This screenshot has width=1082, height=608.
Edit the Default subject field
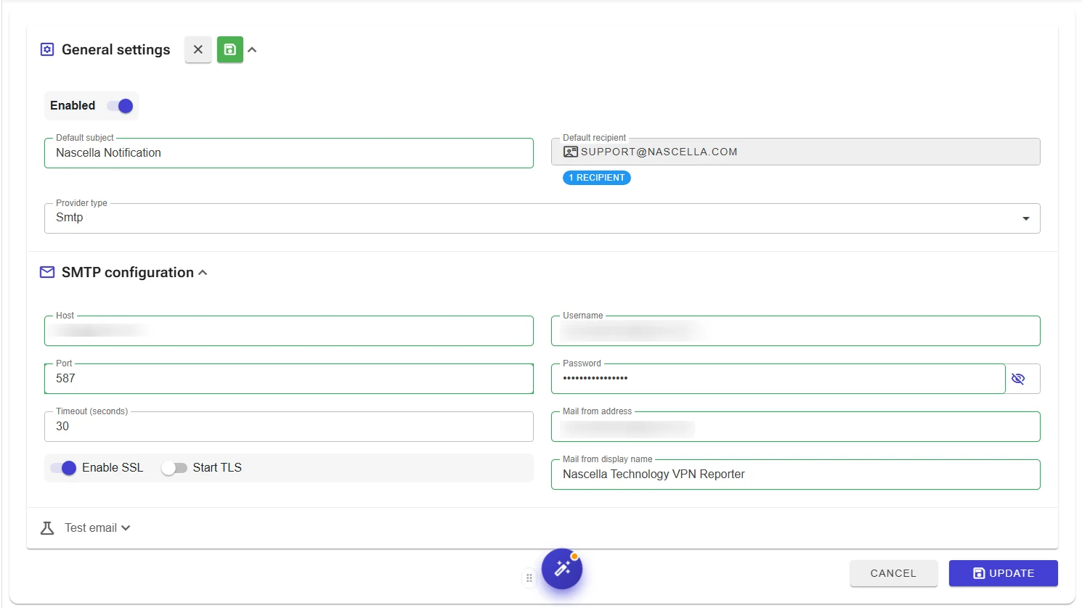coord(289,153)
